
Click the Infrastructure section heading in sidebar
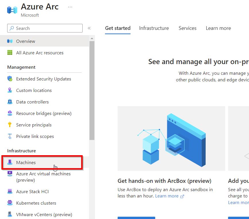pos(22,151)
